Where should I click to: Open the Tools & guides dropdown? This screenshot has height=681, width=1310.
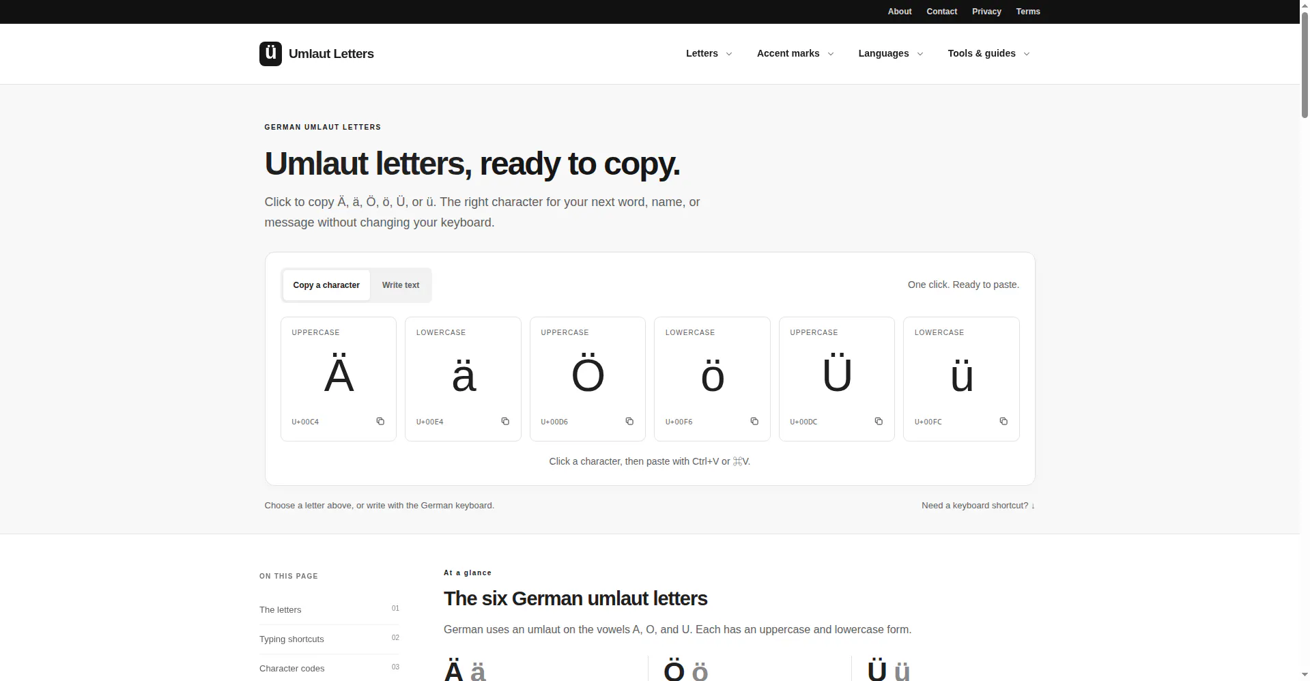click(x=988, y=53)
